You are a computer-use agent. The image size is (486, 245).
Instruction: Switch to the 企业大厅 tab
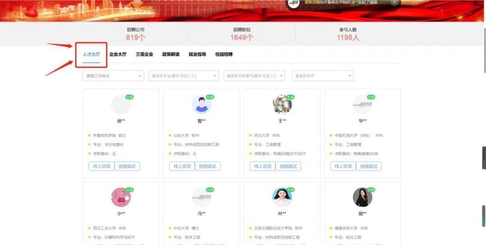(118, 54)
